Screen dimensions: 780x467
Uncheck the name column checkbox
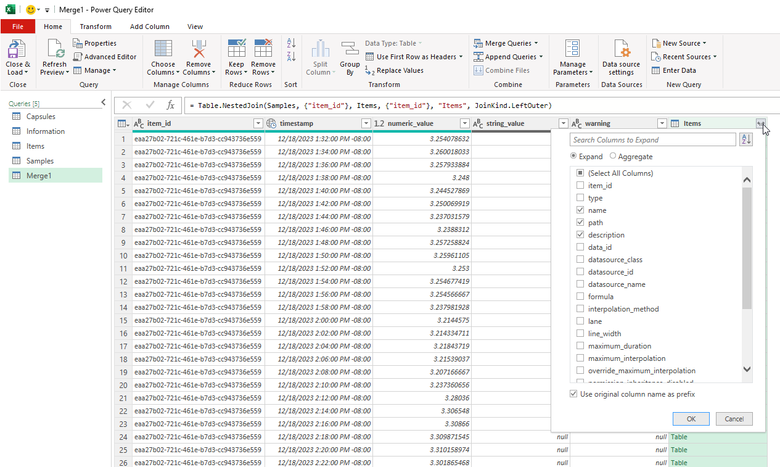tap(580, 209)
